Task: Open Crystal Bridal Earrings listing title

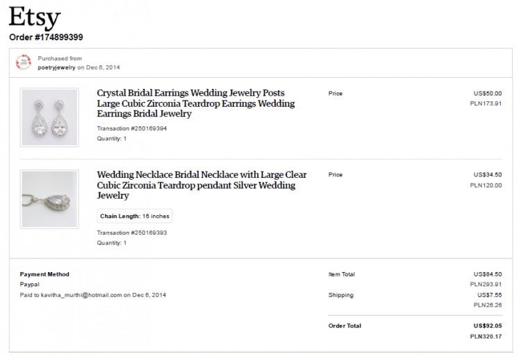Action: coord(196,103)
